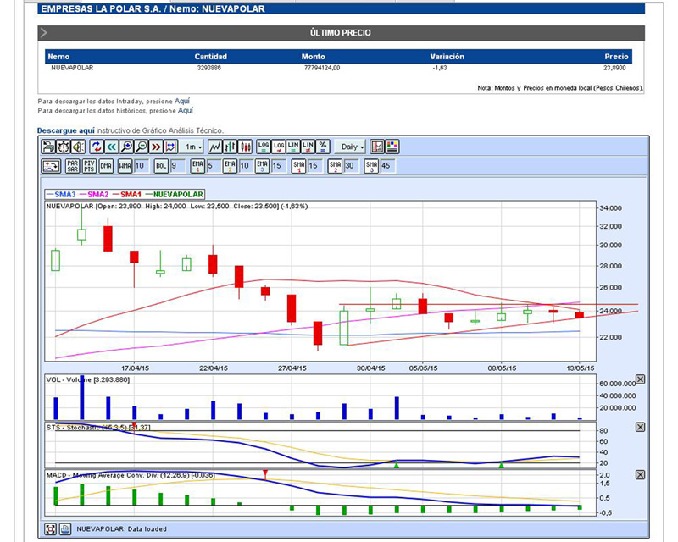Switch to candlestick chart type
The image size is (678, 542).
coord(245,147)
